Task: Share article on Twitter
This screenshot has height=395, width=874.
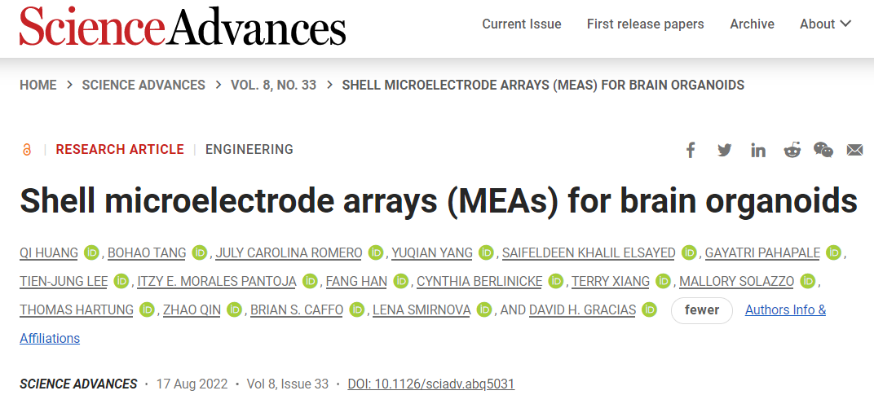Action: 725,150
